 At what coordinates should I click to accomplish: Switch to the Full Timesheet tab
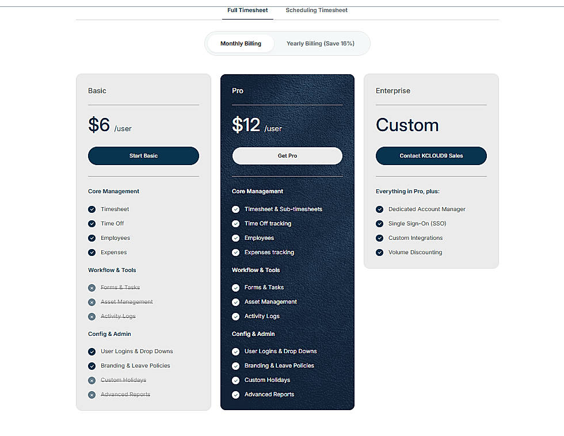tap(247, 10)
